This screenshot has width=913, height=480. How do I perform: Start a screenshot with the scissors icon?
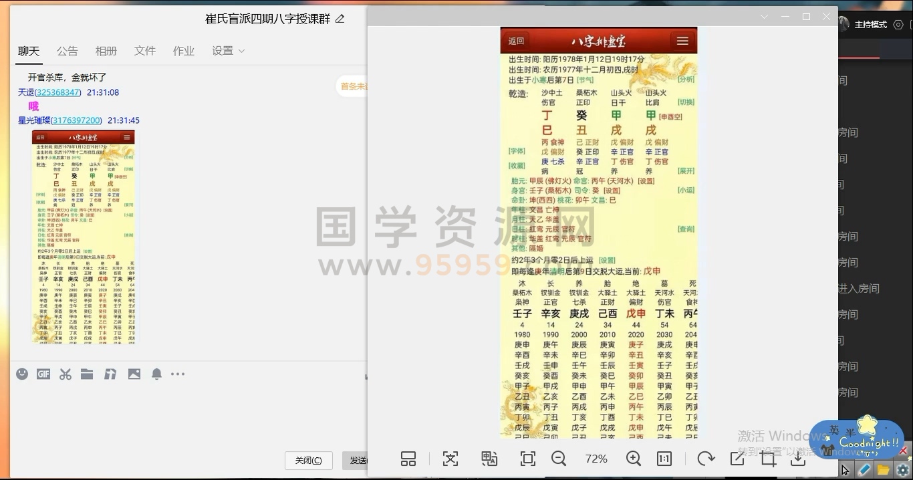(65, 374)
